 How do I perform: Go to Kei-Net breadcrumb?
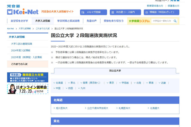point(10,29)
